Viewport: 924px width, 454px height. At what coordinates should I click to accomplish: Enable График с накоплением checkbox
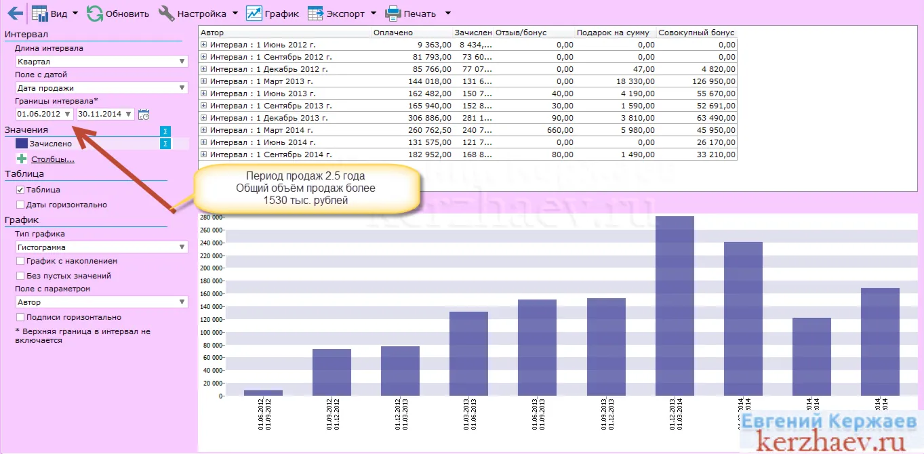point(21,261)
